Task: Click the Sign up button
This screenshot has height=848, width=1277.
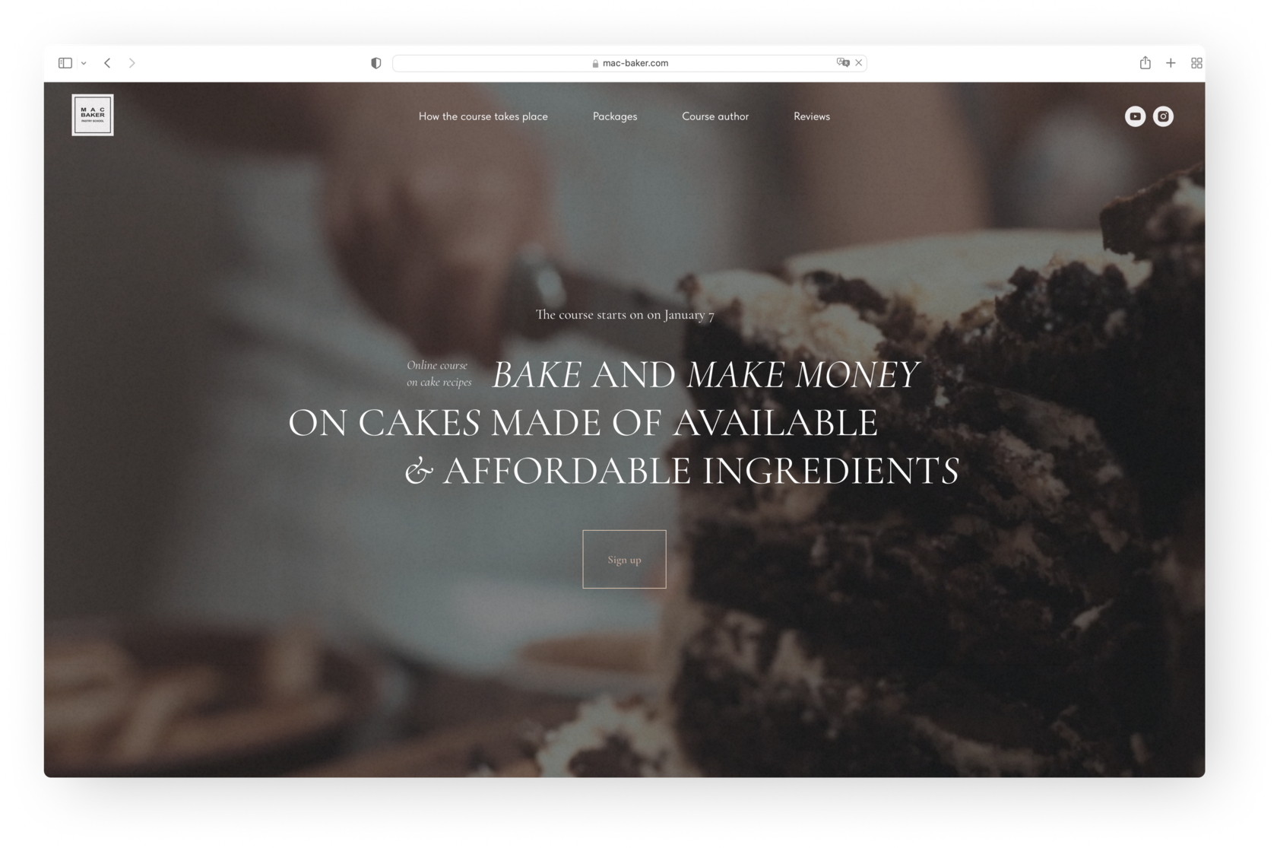Action: coord(624,559)
